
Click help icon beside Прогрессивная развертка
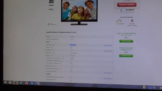[x=60, y=69]
